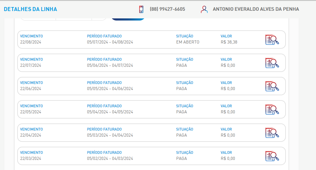Screen dimensions: 316x170
Task: Select invoice row for period 05/03/2024 - 04/04/2024
Action: tap(152, 133)
